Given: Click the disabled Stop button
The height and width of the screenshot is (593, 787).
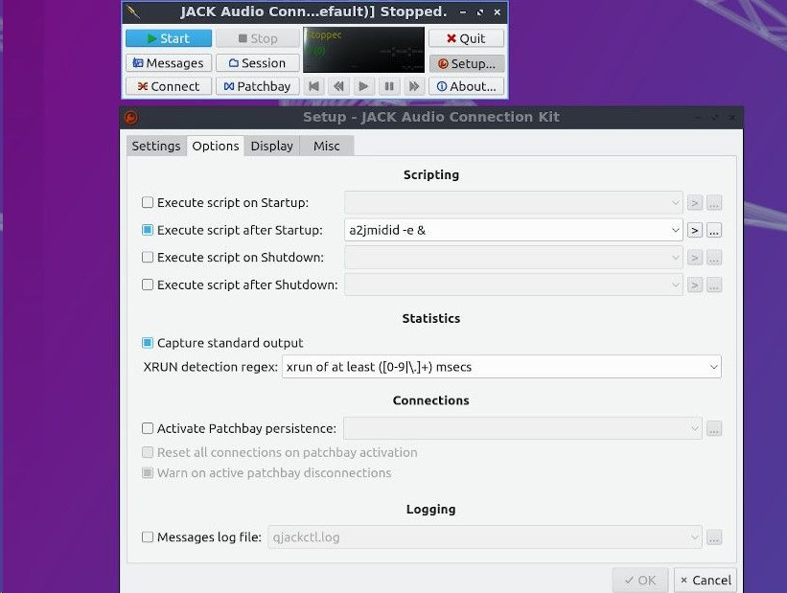Looking at the screenshot, I should (258, 38).
